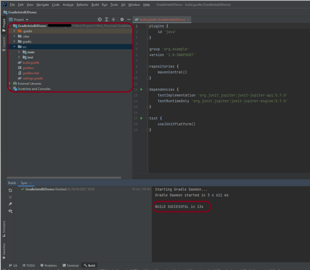Screen dimensions: 310x270
Task: Click the Reload Gradle sync icon
Action: pos(10,190)
